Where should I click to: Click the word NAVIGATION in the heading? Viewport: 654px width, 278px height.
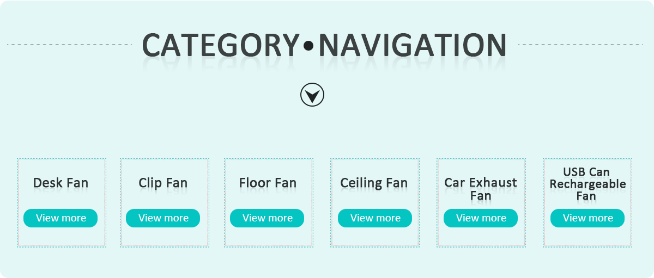(413, 46)
